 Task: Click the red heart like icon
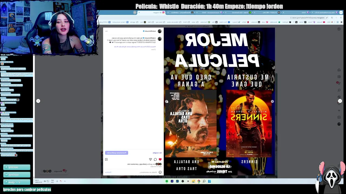tap(160, 160)
